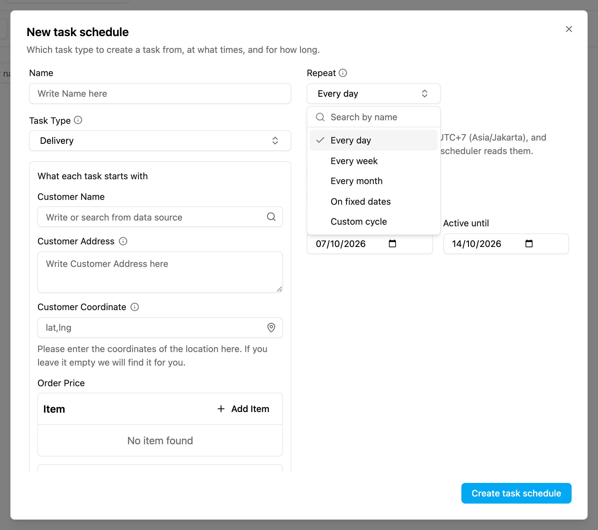This screenshot has width=598, height=530.
Task: Choose Custom cycle repeat option
Action: point(373,221)
